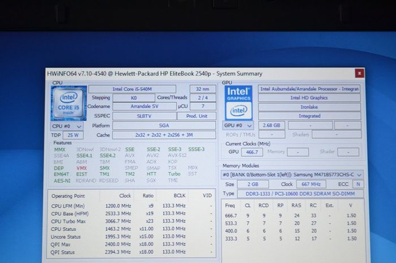Click the EM64T feature label

click(x=61, y=174)
